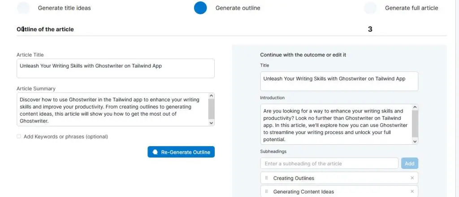Select the Generate title ideas step label
Viewport: 459px width, 197px height.
(x=65, y=8)
